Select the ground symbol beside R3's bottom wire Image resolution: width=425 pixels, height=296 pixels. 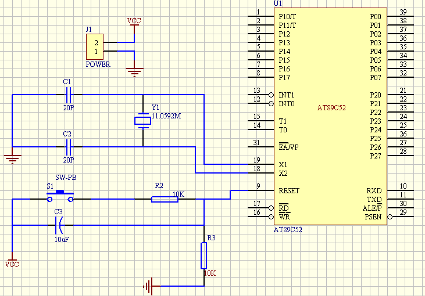[x=149, y=286]
